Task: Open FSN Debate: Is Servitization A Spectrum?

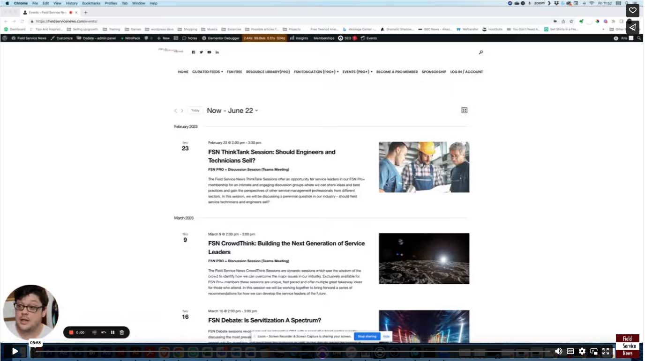Action: pyautogui.click(x=265, y=320)
